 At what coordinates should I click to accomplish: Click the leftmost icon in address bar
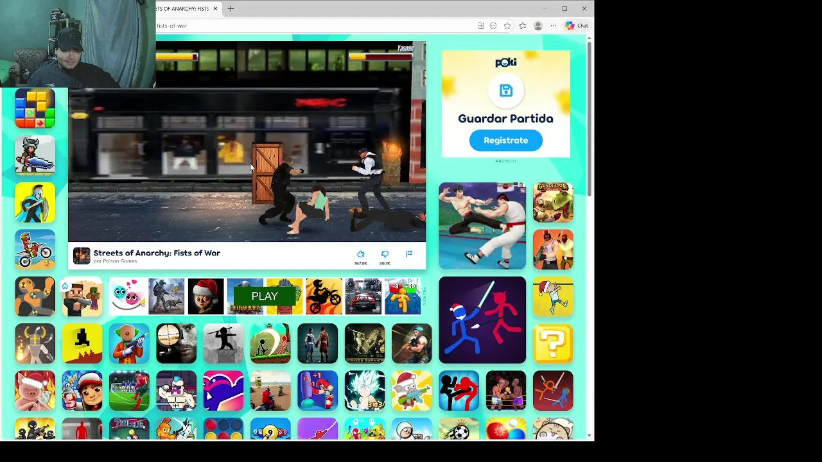(481, 26)
